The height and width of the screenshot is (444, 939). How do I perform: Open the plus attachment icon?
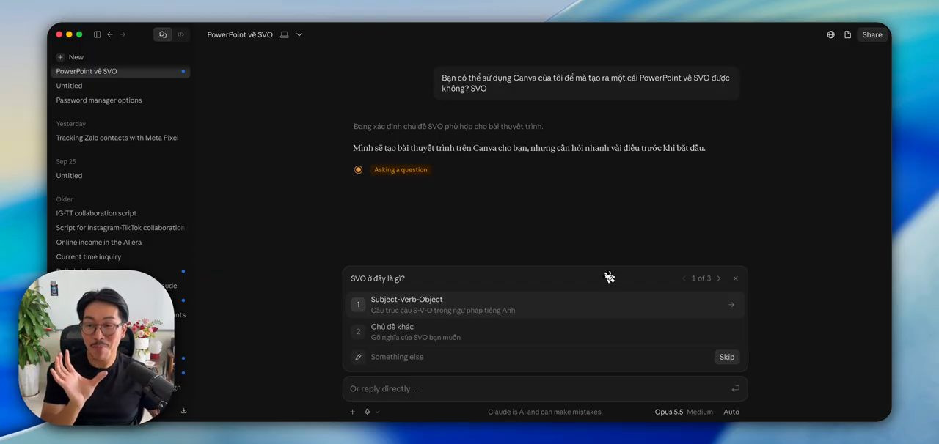click(x=352, y=412)
